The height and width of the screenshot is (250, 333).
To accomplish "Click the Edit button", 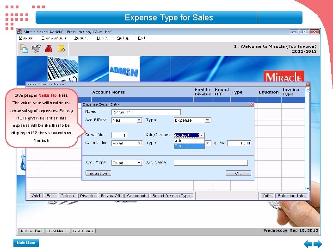I will (x=50, y=196).
